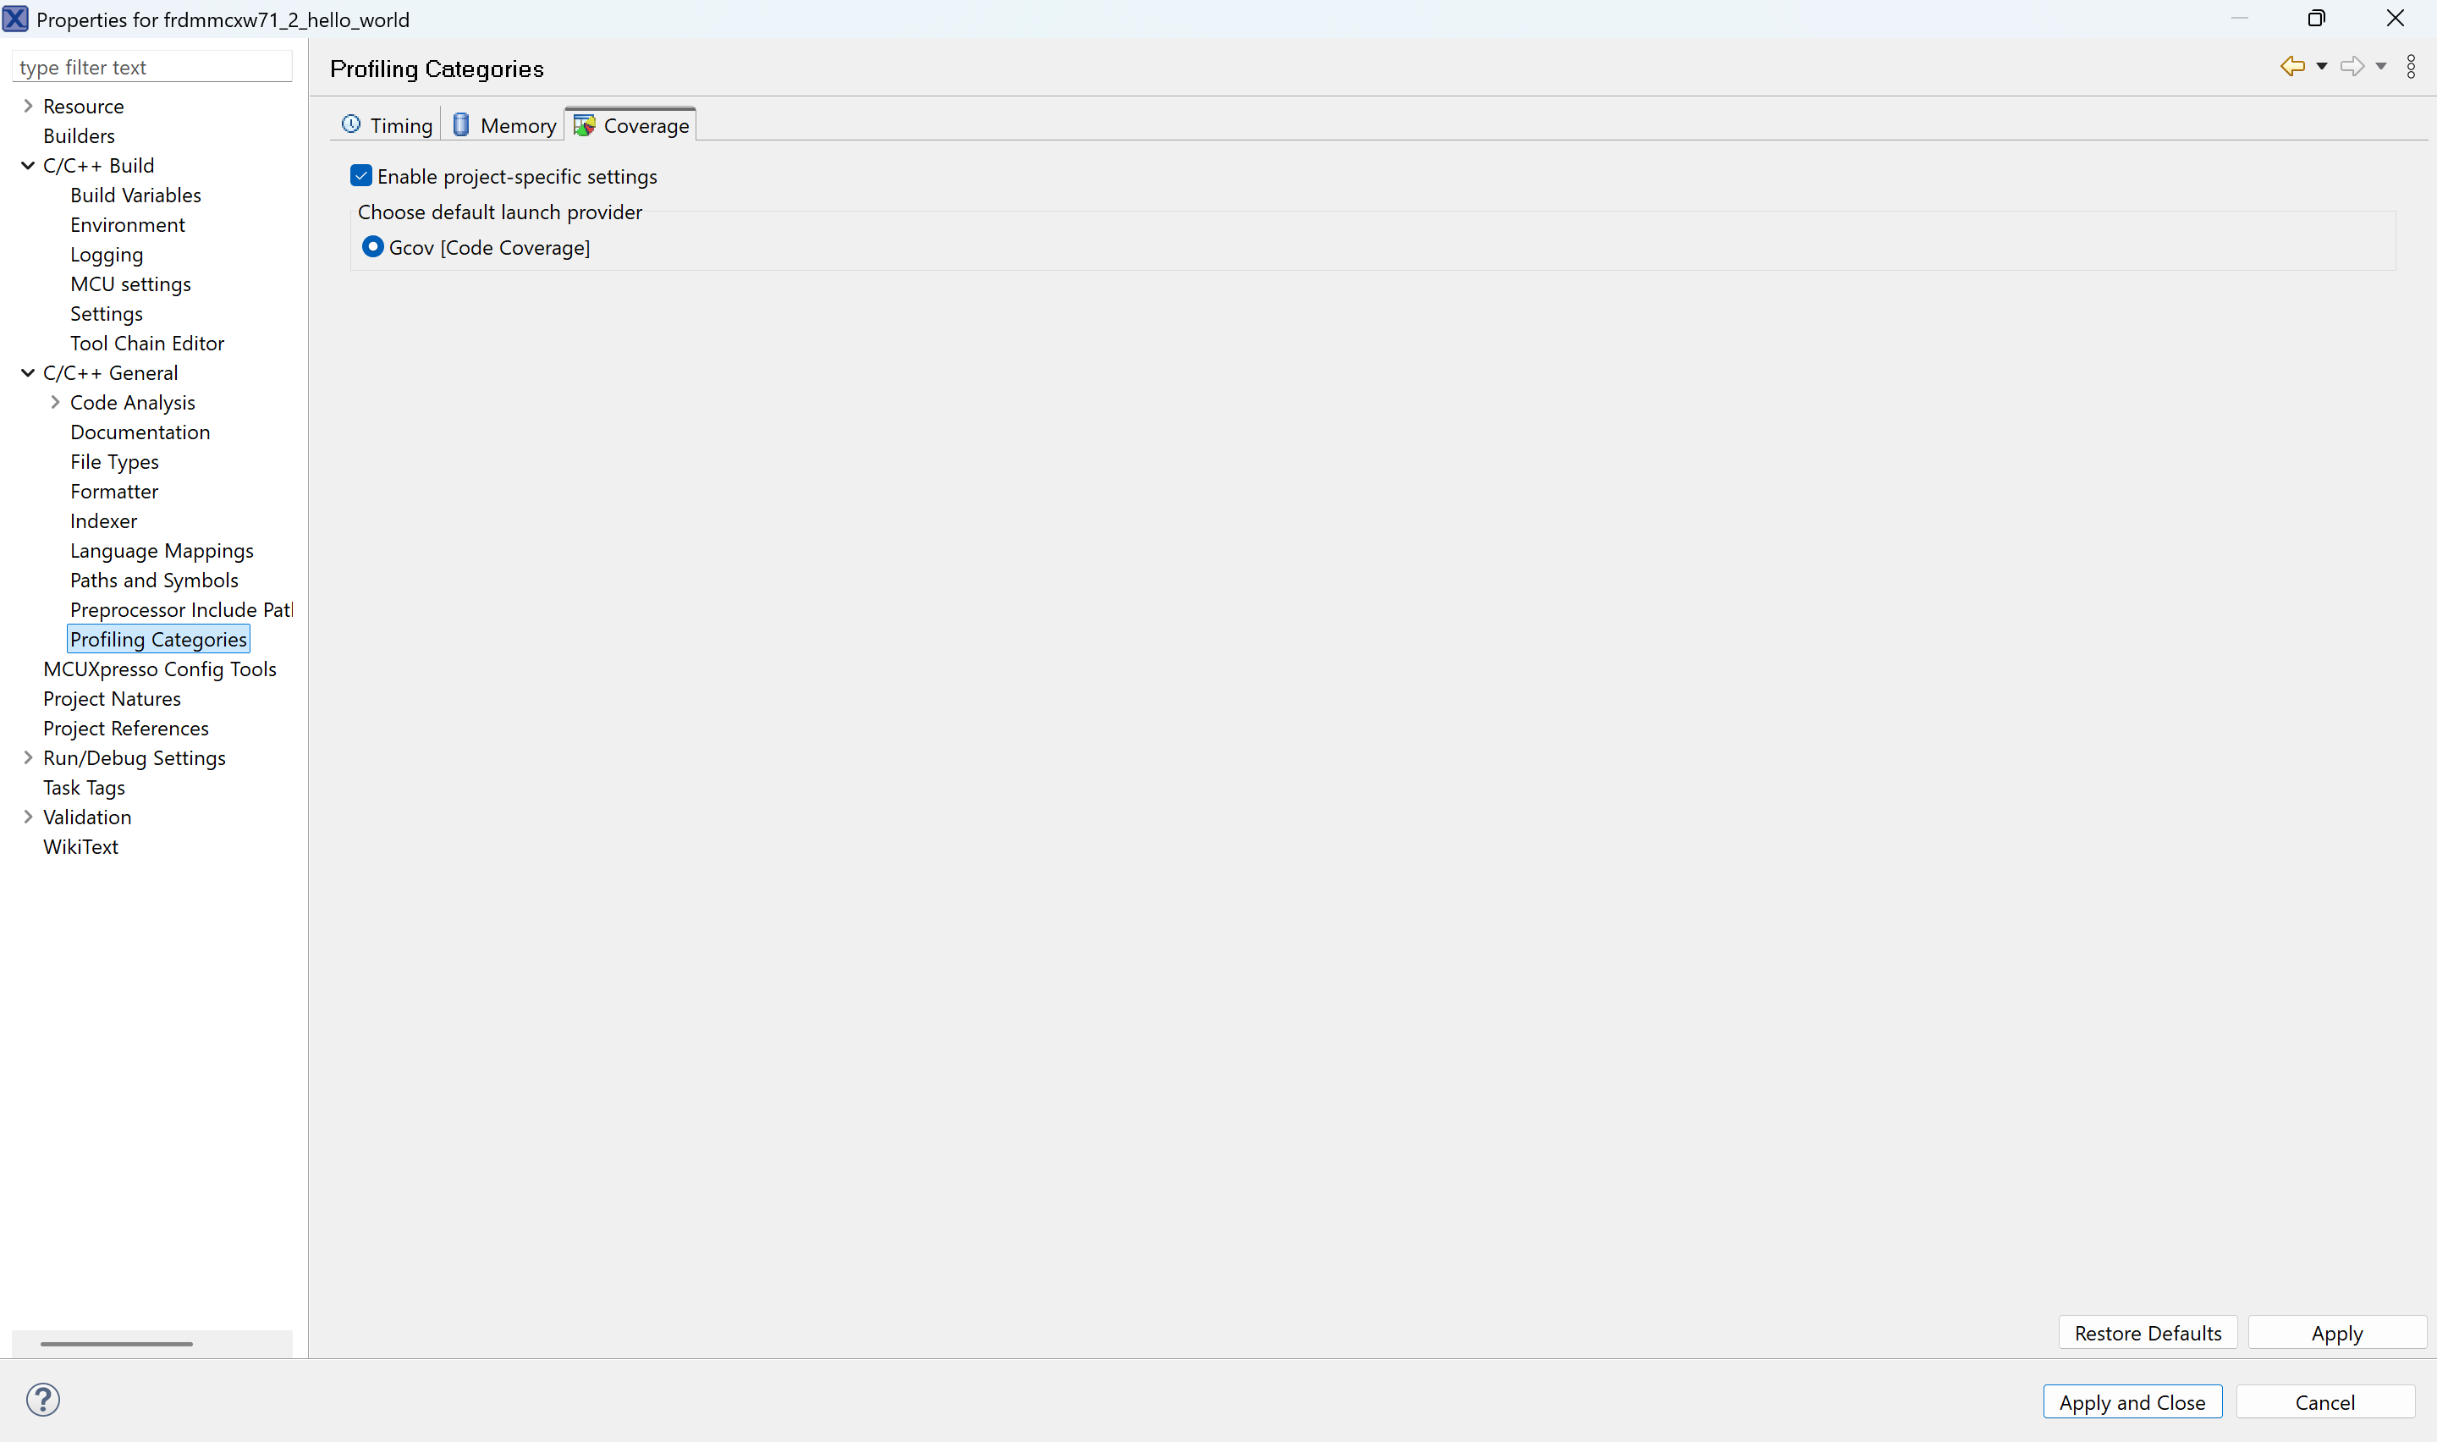Select Logging under C/C++ Build
Image resolution: width=2437 pixels, height=1442 pixels.
pos(106,255)
